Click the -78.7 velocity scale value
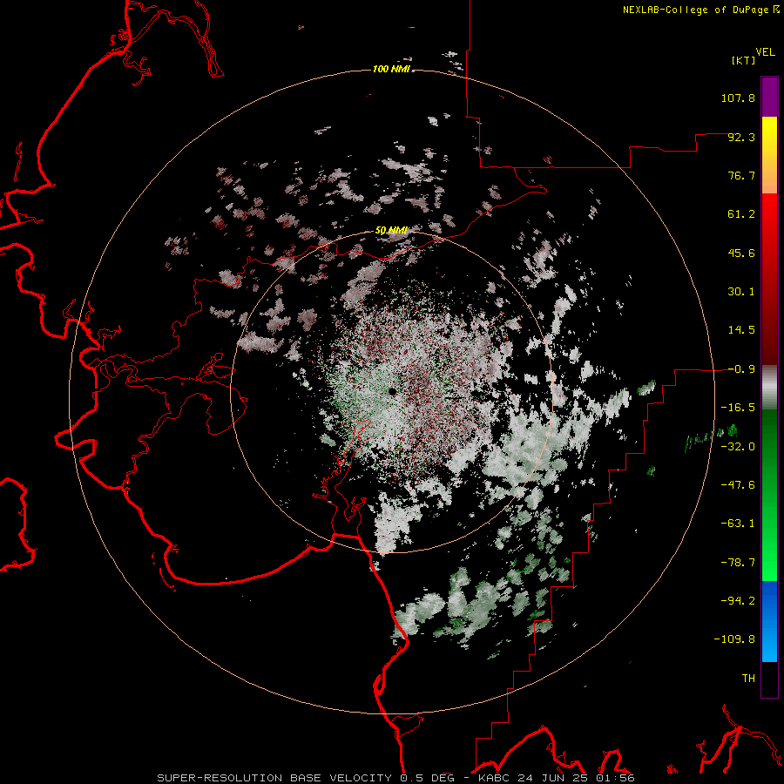This screenshot has width=784, height=784. 738,563
